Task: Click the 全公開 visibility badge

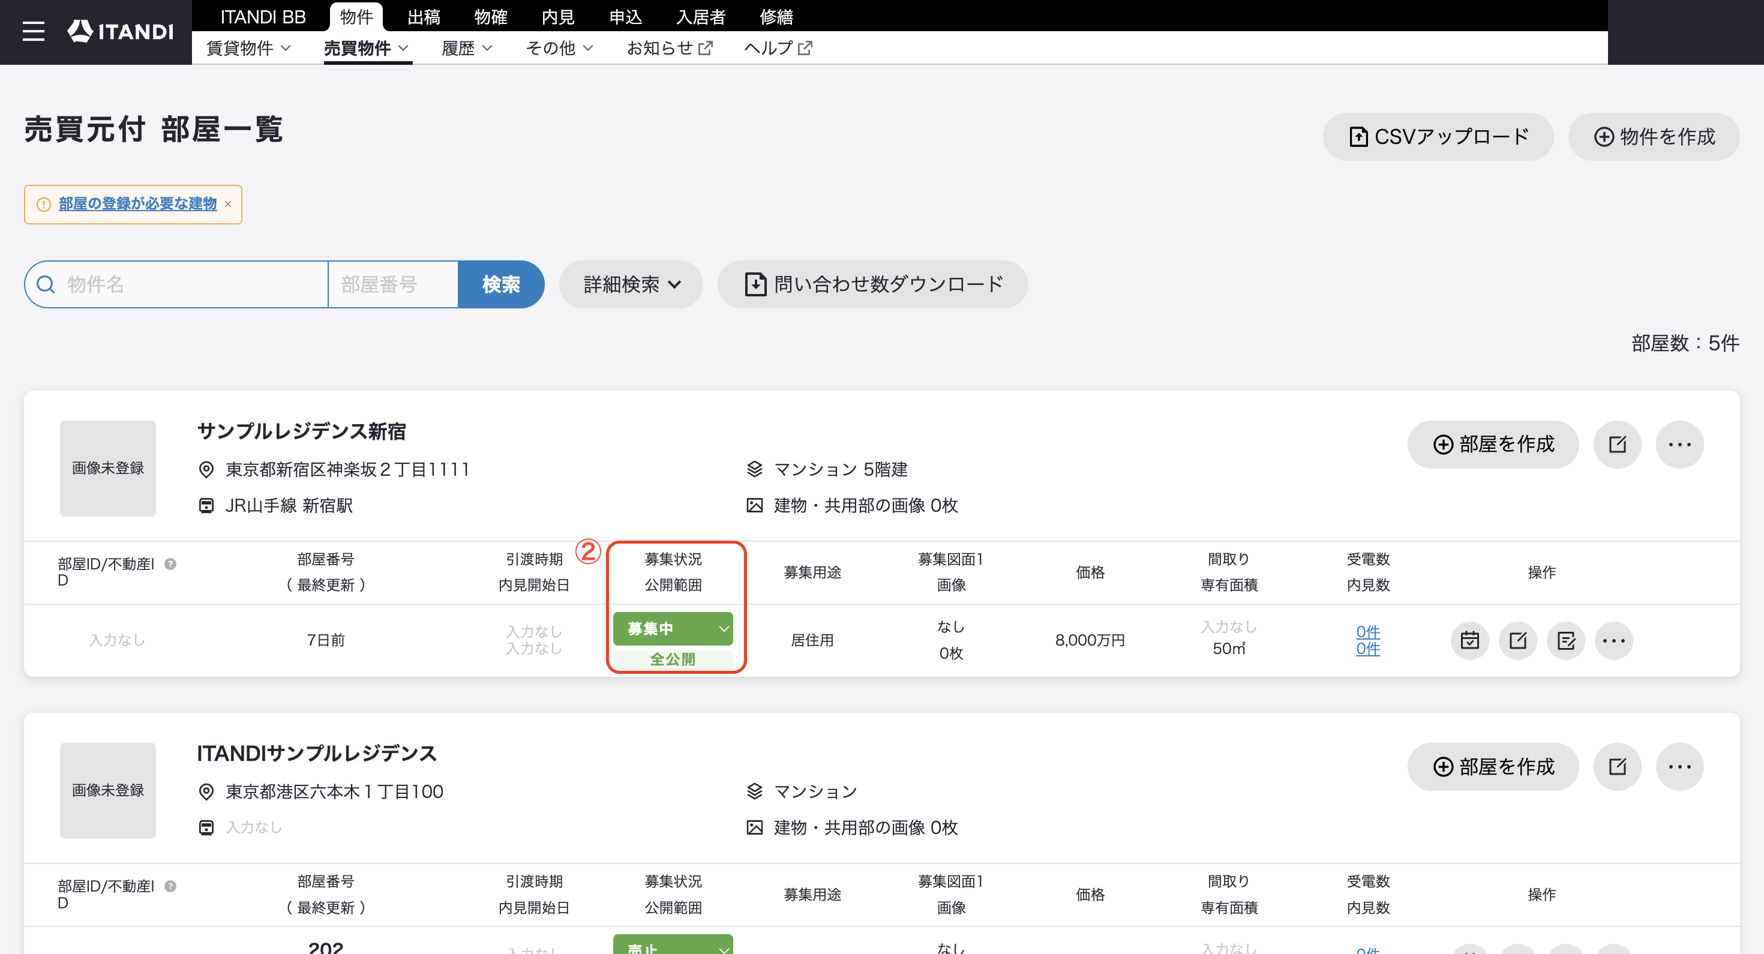Action: point(673,659)
